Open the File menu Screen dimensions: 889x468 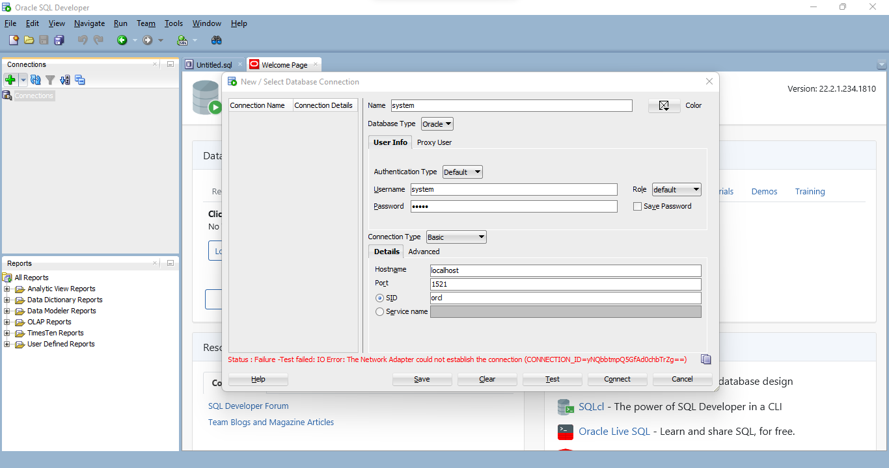pyautogui.click(x=10, y=23)
